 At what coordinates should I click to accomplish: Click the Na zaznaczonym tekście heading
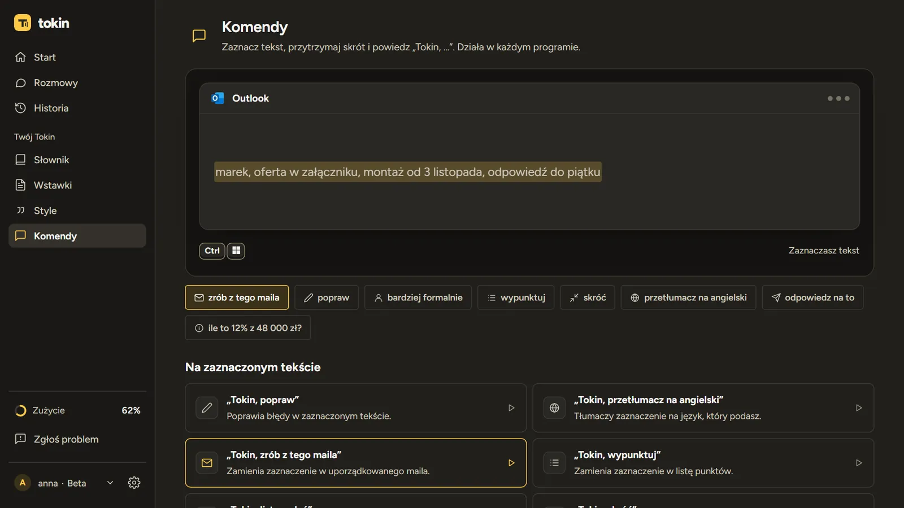coord(253,367)
